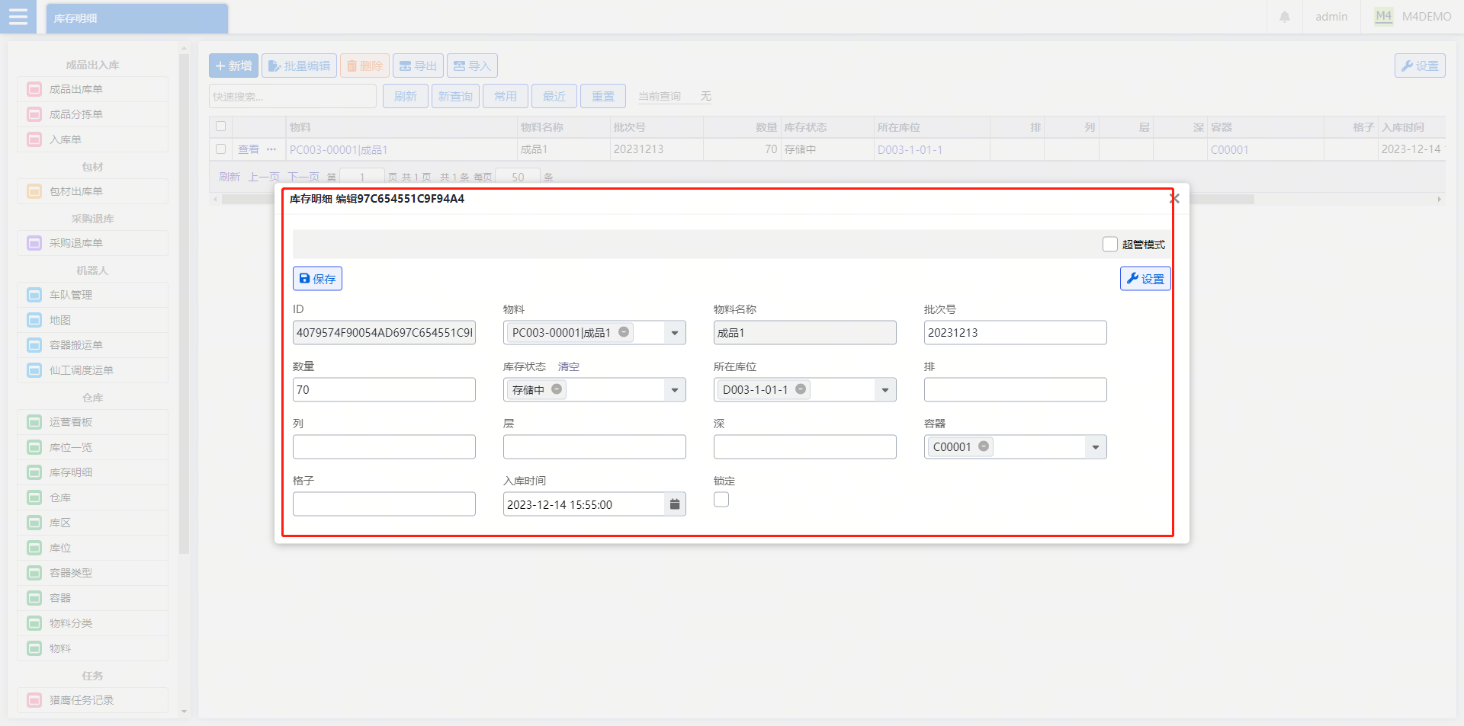This screenshot has height=726, width=1464.
Task: Click the 包材出库单 sidebar icon
Action: tap(34, 191)
